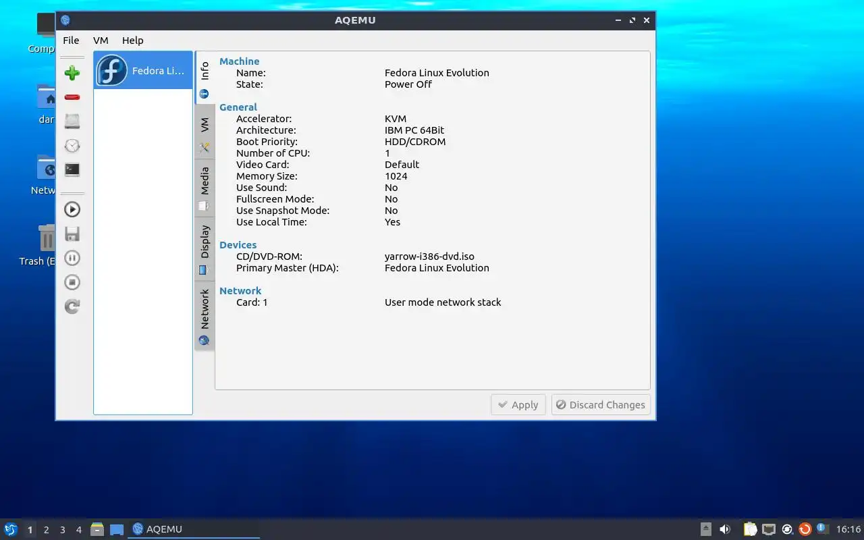Open the Display tab
The height and width of the screenshot is (540, 864).
(x=205, y=249)
